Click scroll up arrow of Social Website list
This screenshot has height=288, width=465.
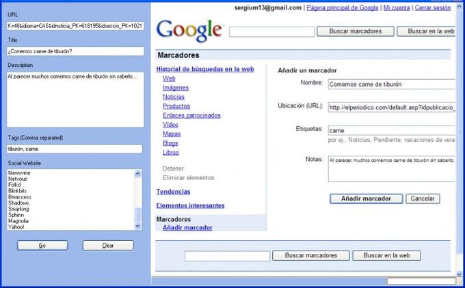(x=137, y=173)
